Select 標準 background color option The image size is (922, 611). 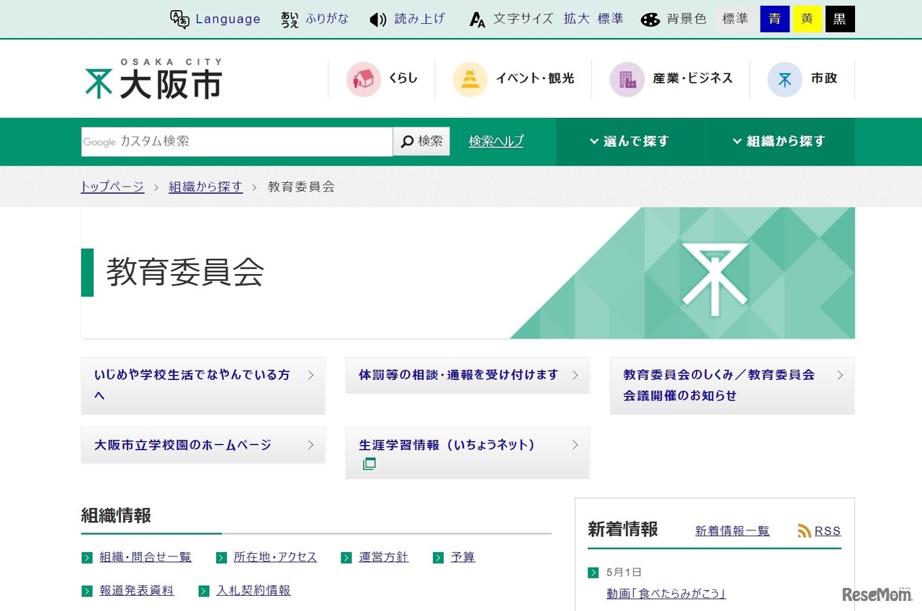pyautogui.click(x=735, y=19)
